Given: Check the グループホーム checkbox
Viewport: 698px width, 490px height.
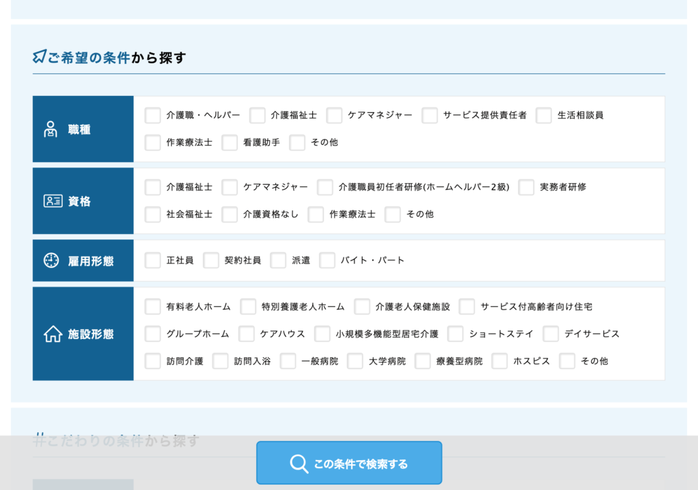Looking at the screenshot, I should 153,334.
